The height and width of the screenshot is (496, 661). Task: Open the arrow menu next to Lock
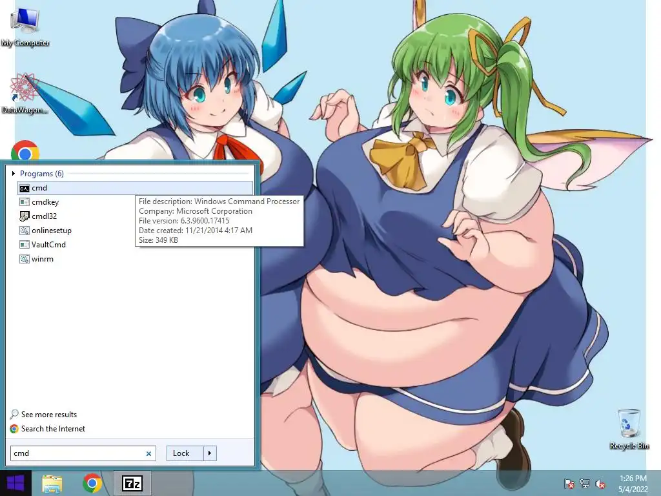coord(210,453)
